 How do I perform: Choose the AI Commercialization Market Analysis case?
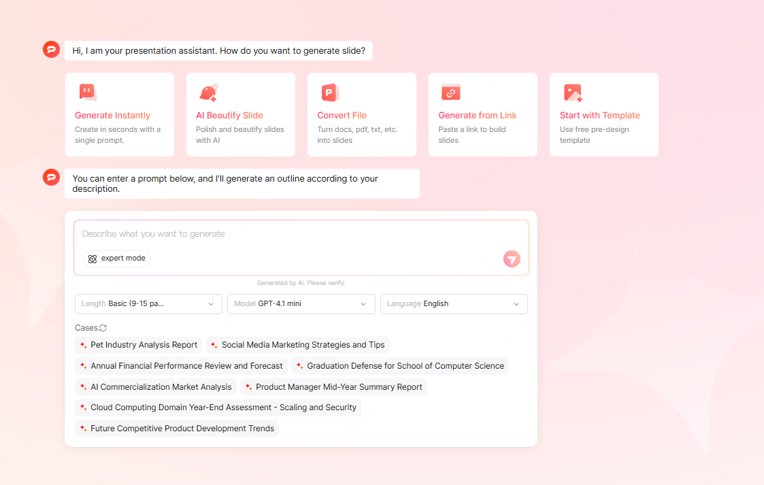pos(155,386)
